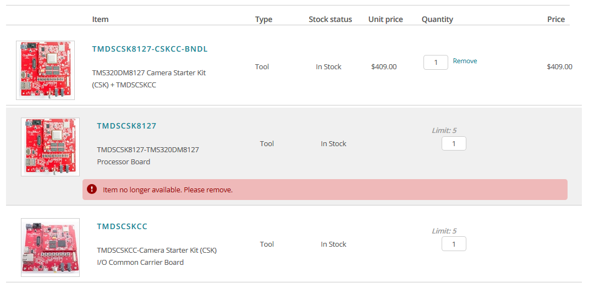The height and width of the screenshot is (289, 600).
Task: Click the Stock status column header
Action: point(330,19)
